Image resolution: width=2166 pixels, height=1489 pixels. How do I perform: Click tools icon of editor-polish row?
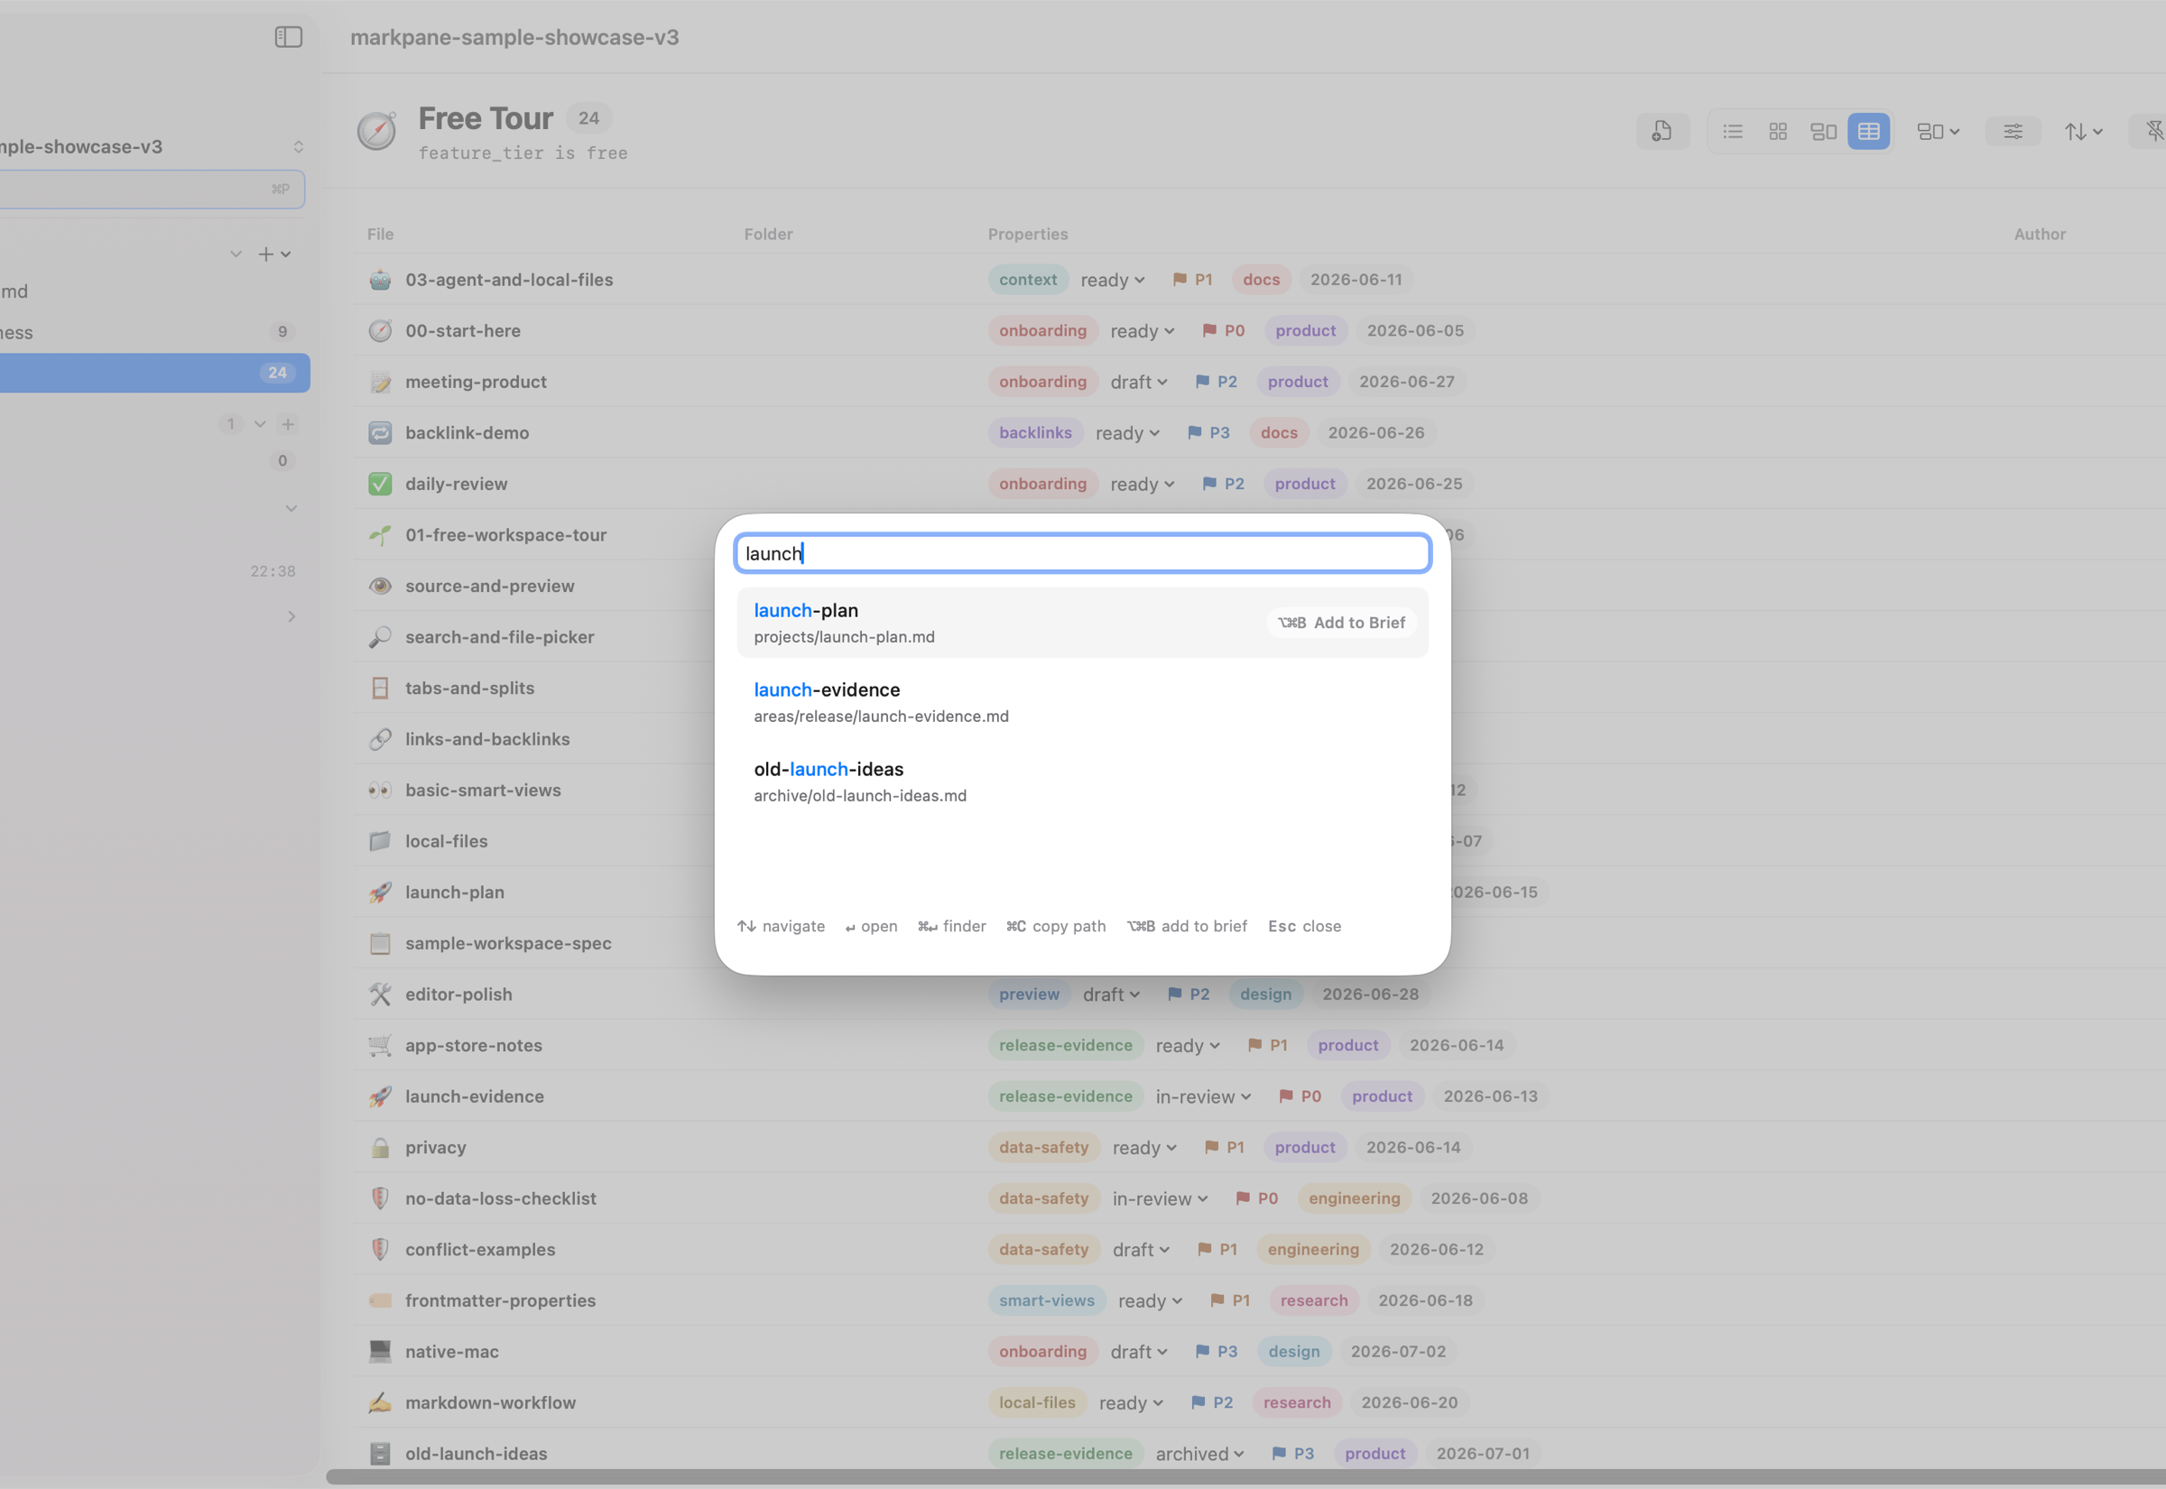pyautogui.click(x=380, y=994)
